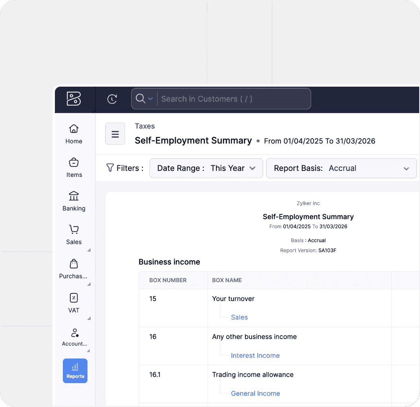Click the Zoho Books logo icon
Screen dimensions: 420x407
point(74,99)
